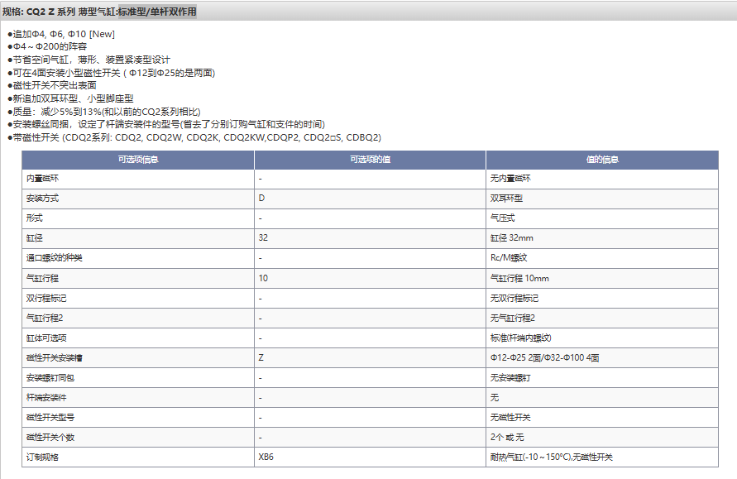Click the 磁性开关个数 row label
Image resolution: width=737 pixels, height=479 pixels.
50,438
